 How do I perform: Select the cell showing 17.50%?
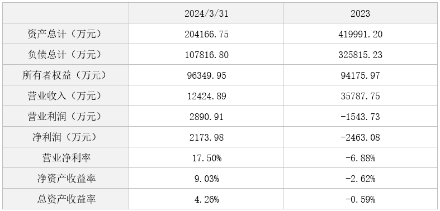(x=206, y=157)
